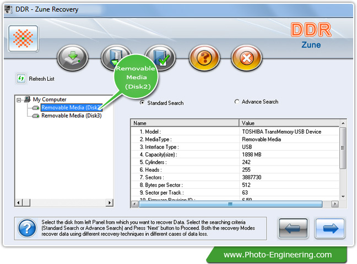Proceed with the blue right arrow Next button
Screen dimensions: 357x264
[330, 228]
